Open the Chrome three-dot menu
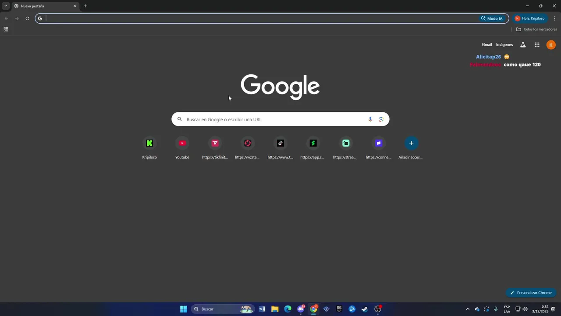 pyautogui.click(x=554, y=18)
